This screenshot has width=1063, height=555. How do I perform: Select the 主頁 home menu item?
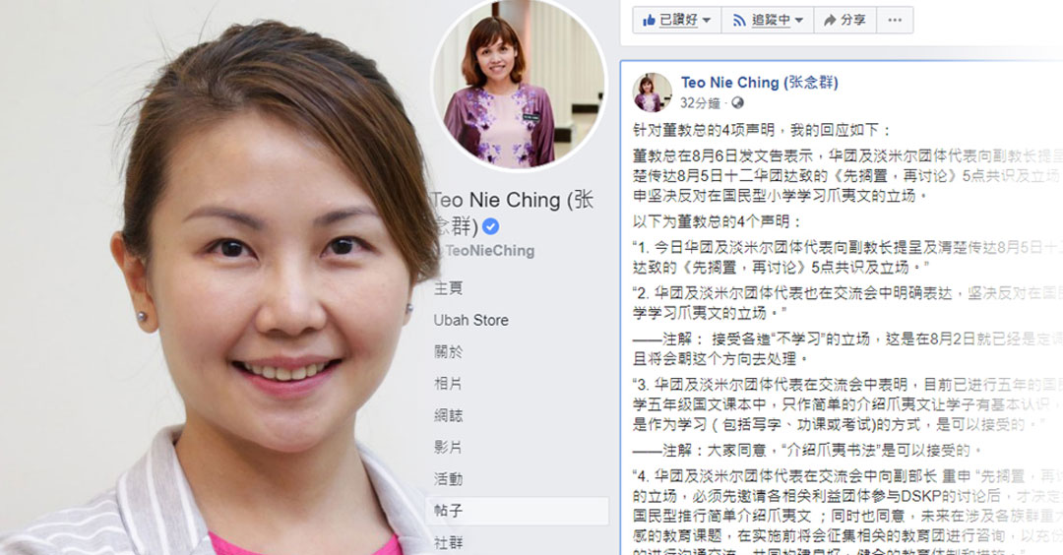point(448,288)
